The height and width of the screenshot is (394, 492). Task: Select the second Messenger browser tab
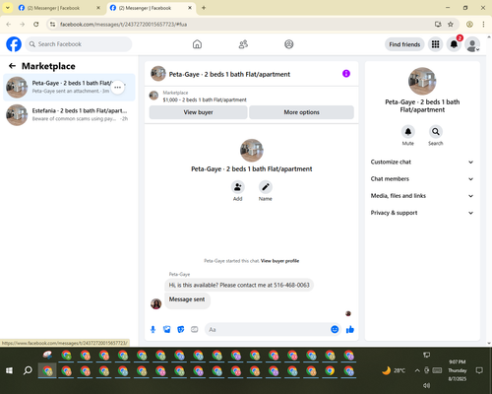(151, 8)
